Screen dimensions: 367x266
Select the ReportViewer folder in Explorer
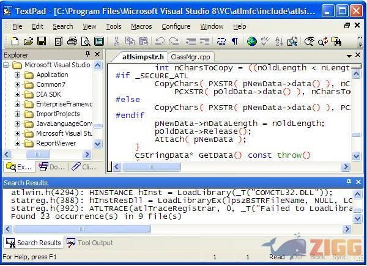point(55,143)
